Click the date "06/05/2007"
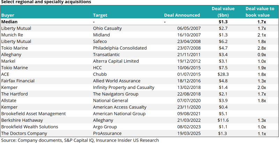The image size is (279, 143). [189, 28]
